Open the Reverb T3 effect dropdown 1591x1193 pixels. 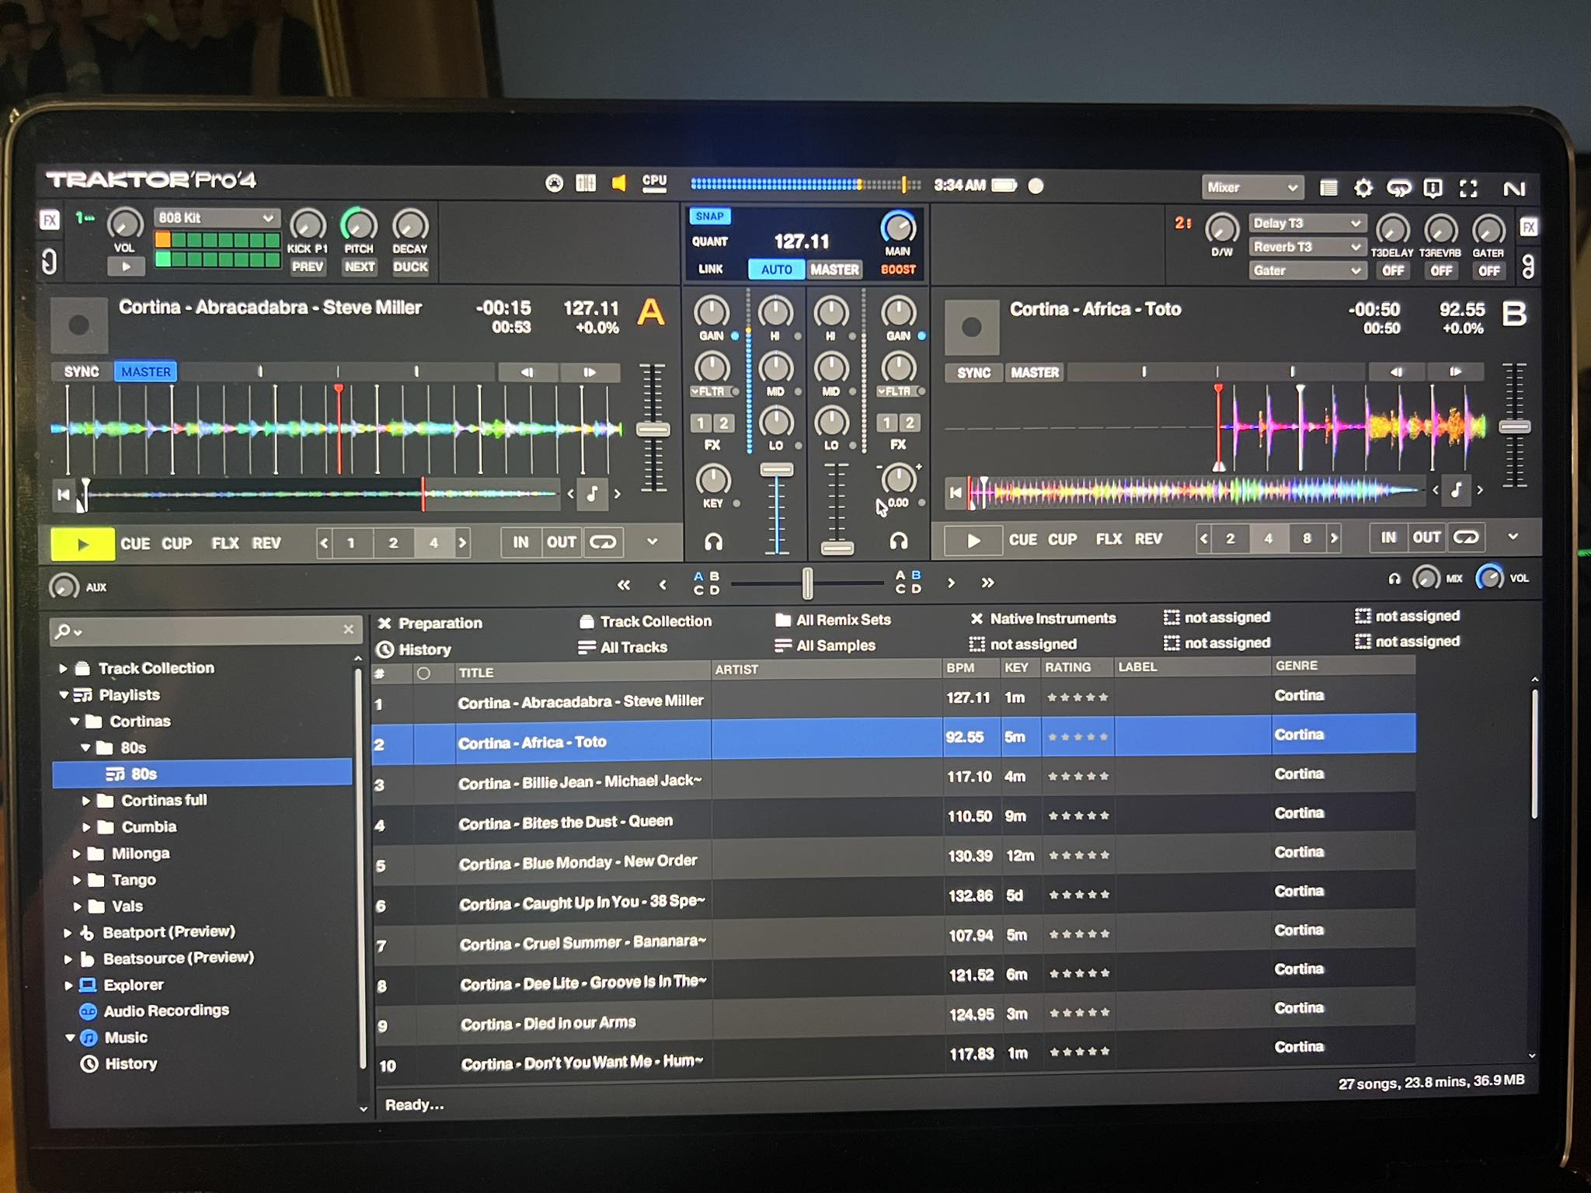click(x=1307, y=247)
